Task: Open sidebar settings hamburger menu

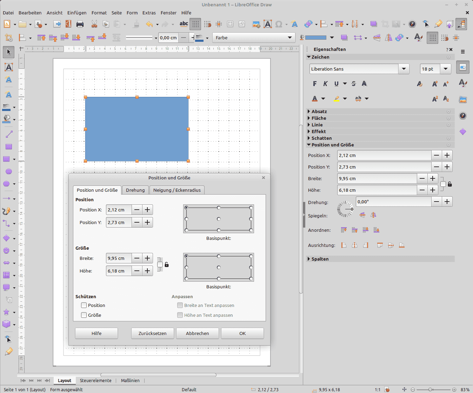Action: point(463,52)
